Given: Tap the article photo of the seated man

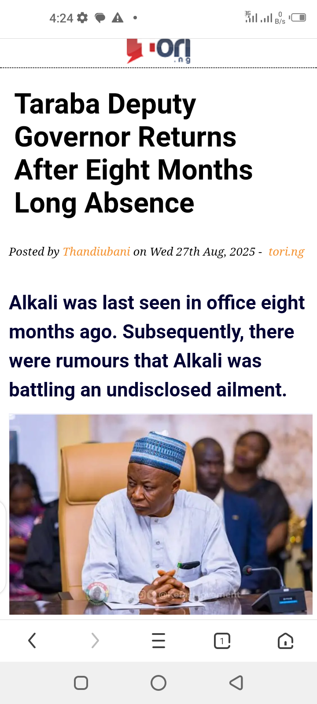Looking at the screenshot, I should pos(161,514).
